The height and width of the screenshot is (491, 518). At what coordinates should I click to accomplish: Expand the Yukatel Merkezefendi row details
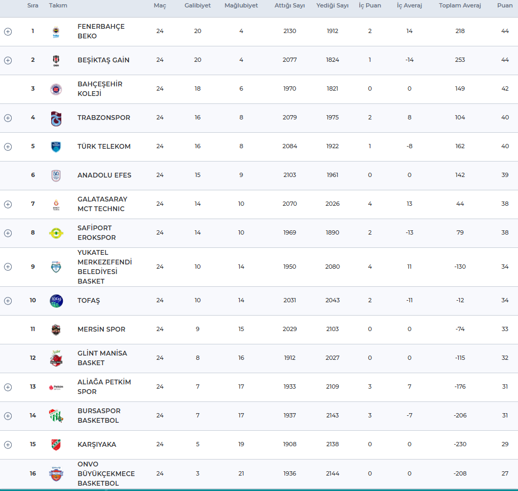7,267
